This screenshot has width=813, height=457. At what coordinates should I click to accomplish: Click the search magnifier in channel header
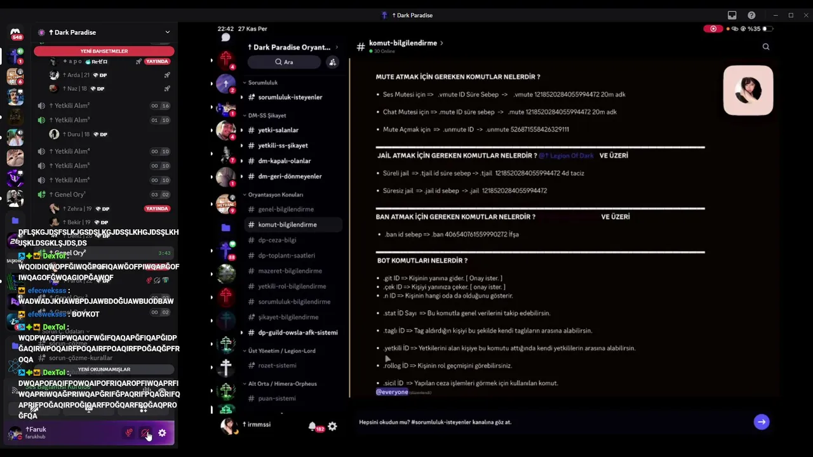[x=766, y=46]
